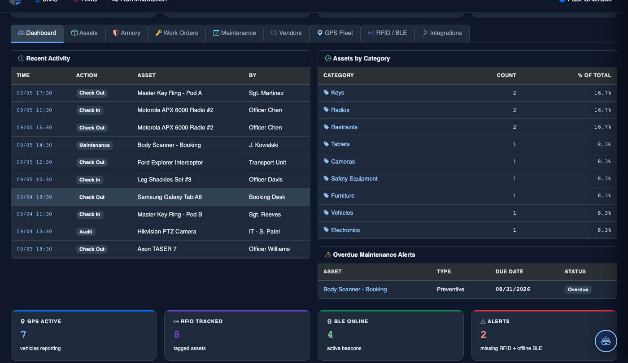Click the signal icon in RFID Tracked card
The height and width of the screenshot is (363, 628).
point(176,321)
